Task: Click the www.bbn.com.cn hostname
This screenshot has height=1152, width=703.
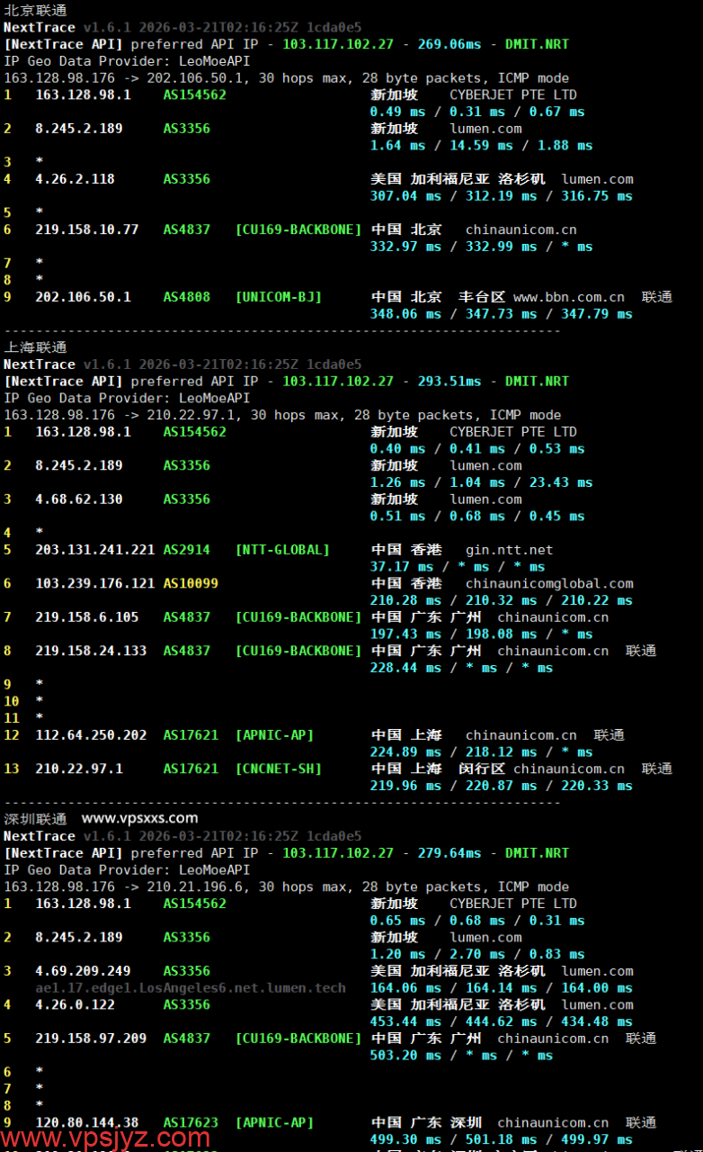Action: 568,297
